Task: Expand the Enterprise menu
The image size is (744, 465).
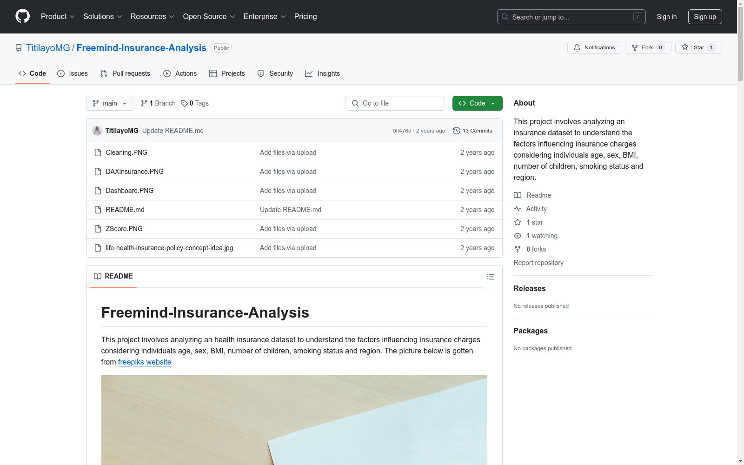Action: 265,16
